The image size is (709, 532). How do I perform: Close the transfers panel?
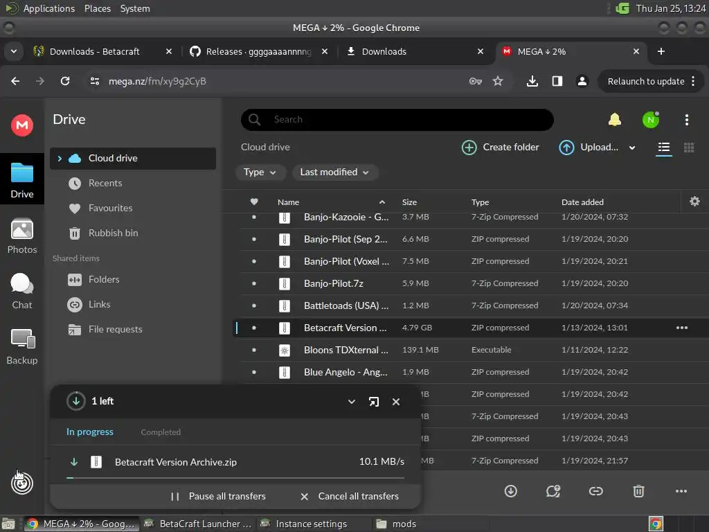pyautogui.click(x=396, y=402)
